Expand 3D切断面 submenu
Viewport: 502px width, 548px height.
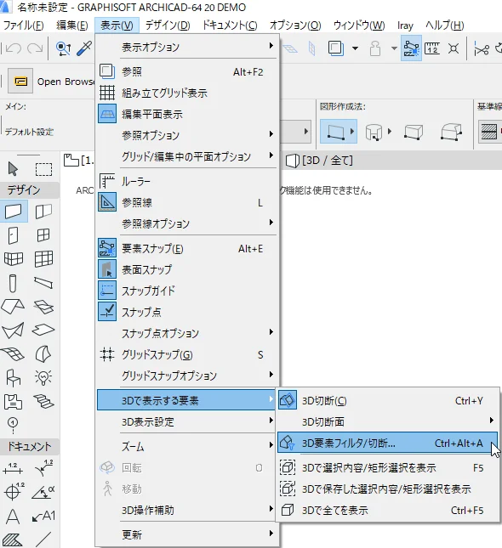(x=388, y=422)
